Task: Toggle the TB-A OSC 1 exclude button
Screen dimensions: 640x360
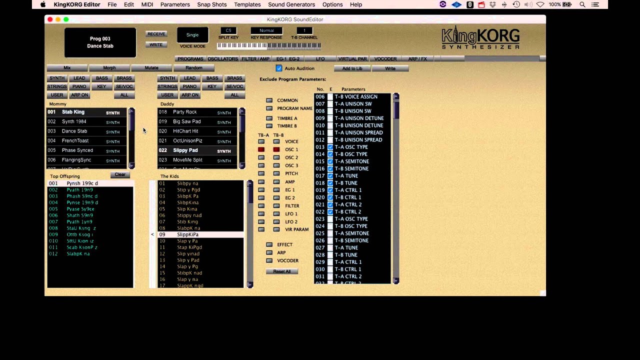Action: [x=261, y=149]
